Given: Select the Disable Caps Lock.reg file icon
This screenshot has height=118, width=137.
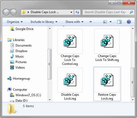Looking at the screenshot, I should pos(70,80).
